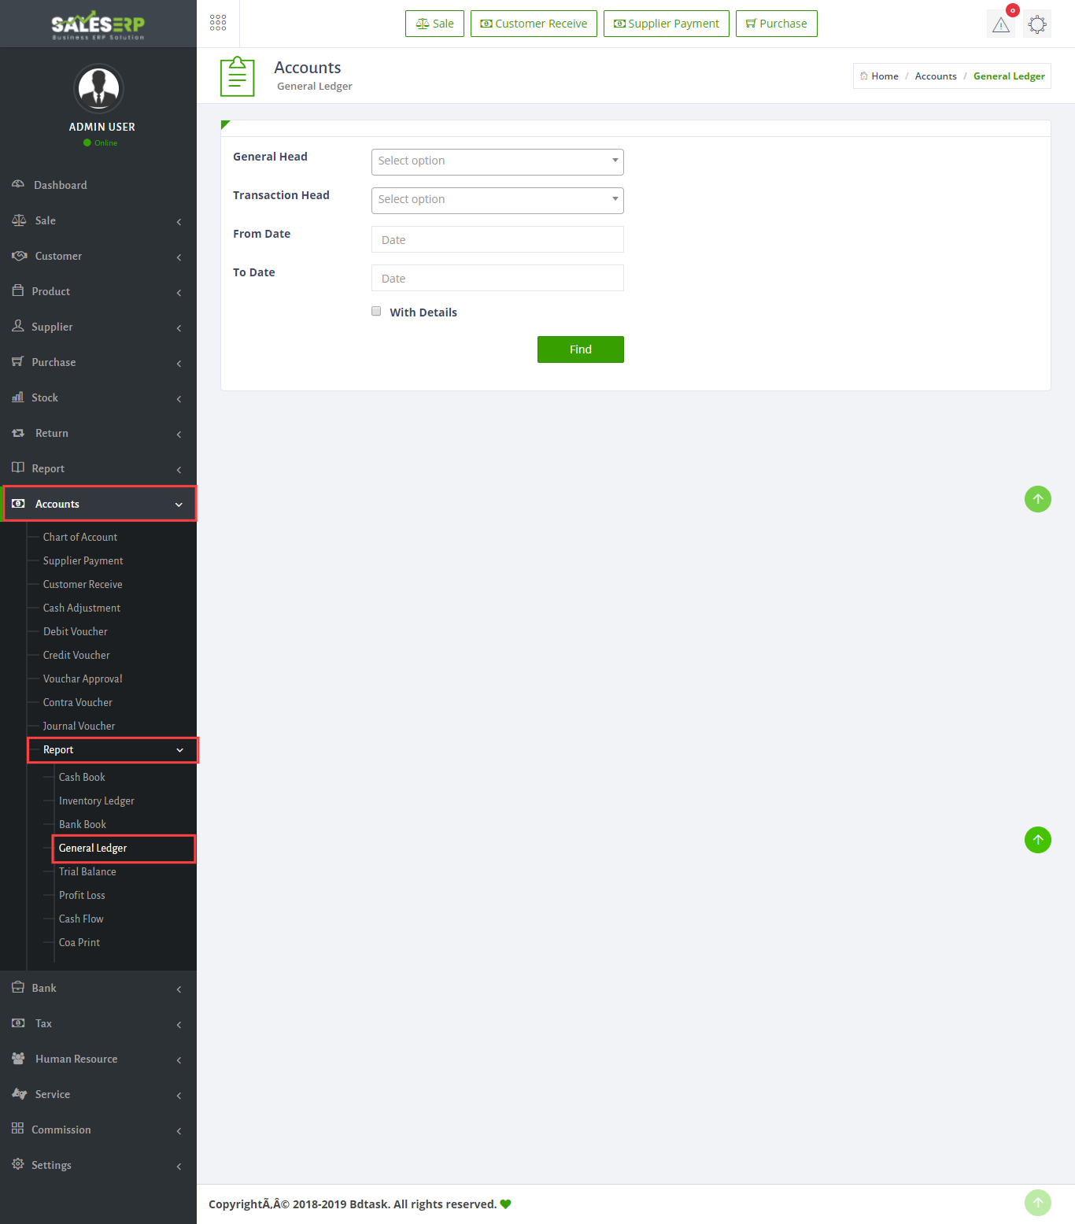
Task: Click the footer scroll-to-top arrow icon
Action: (x=1037, y=1202)
